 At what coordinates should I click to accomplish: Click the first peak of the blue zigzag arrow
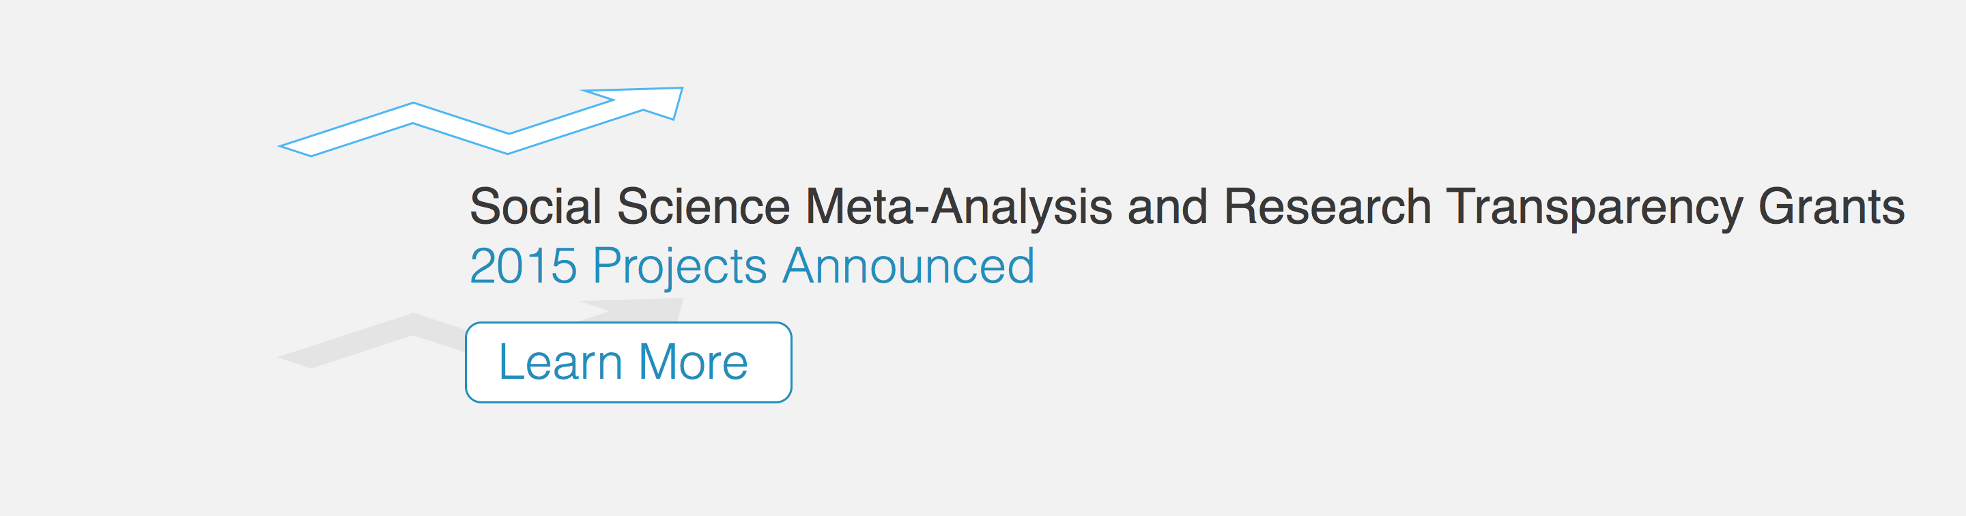413,113
